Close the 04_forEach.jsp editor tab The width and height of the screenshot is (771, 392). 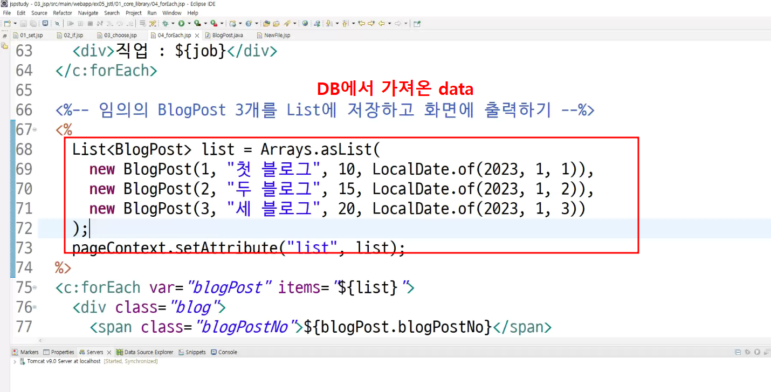pos(196,36)
